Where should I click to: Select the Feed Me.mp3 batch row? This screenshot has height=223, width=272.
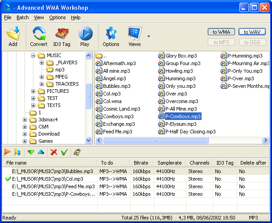136,186
